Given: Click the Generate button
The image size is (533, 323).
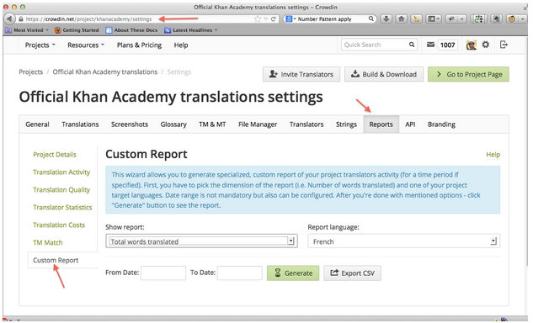Looking at the screenshot, I should (x=293, y=273).
